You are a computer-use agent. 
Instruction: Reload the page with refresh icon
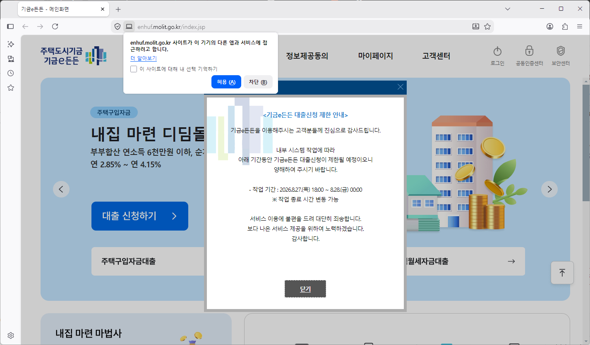click(55, 26)
